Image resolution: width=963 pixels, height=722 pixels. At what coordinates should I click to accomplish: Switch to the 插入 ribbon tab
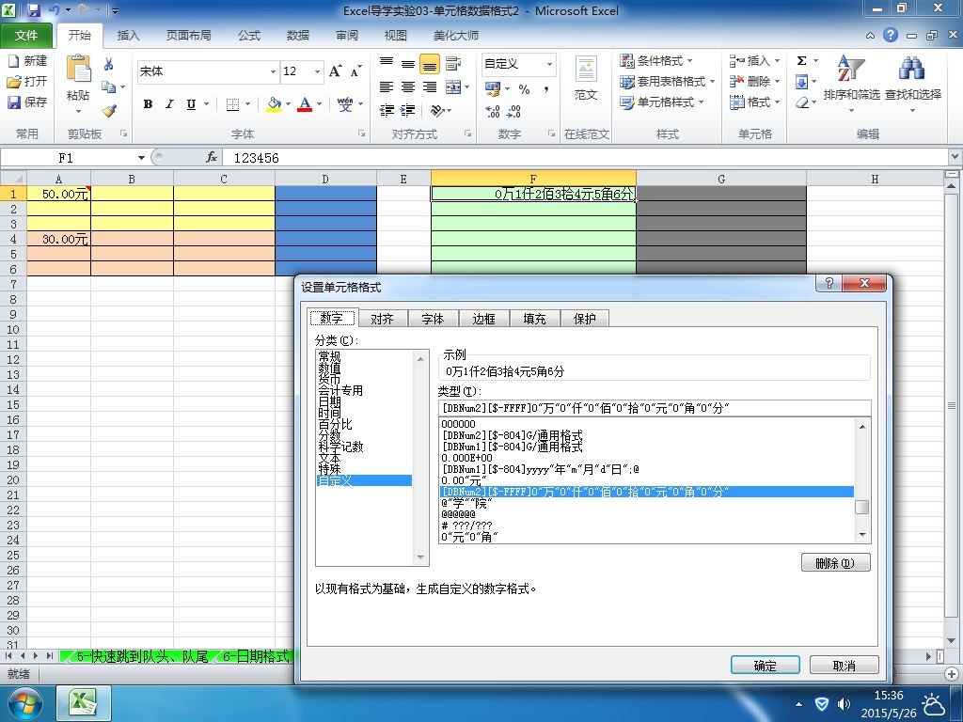click(x=128, y=36)
